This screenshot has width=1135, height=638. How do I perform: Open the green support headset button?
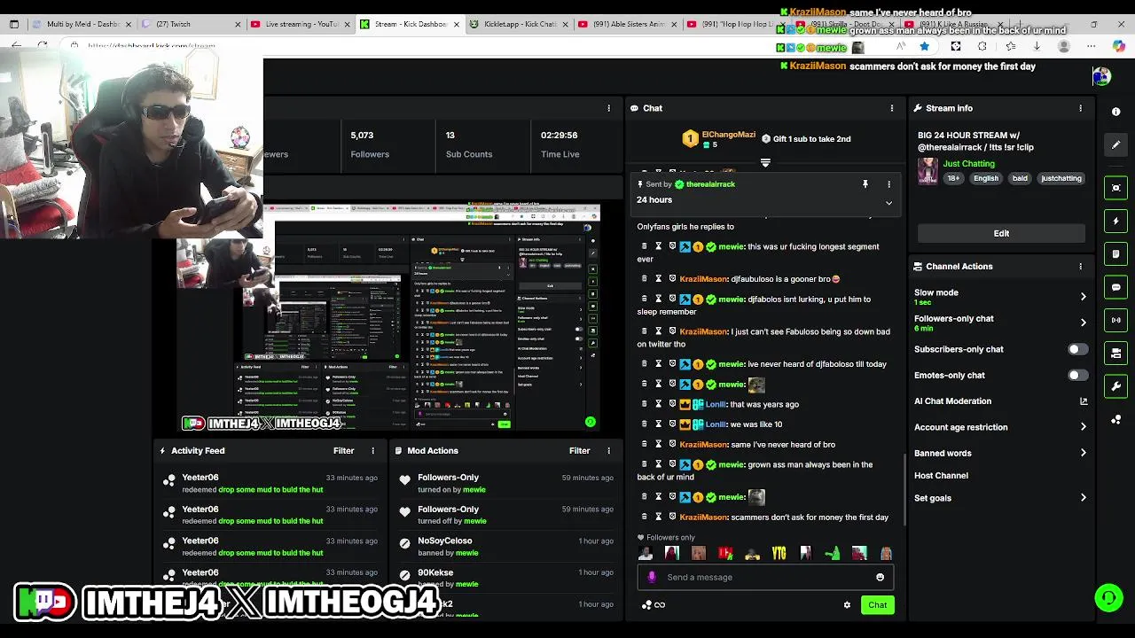tap(1108, 598)
